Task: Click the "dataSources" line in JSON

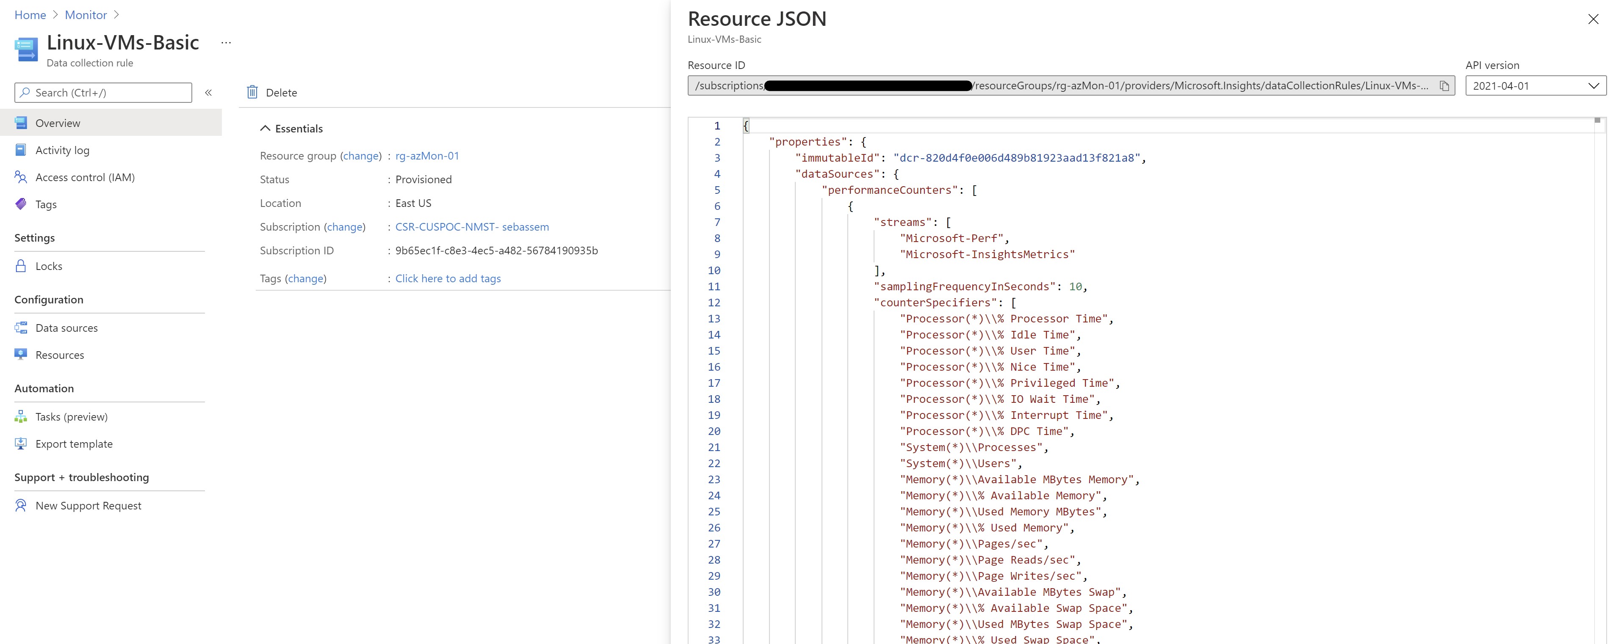Action: click(x=847, y=174)
